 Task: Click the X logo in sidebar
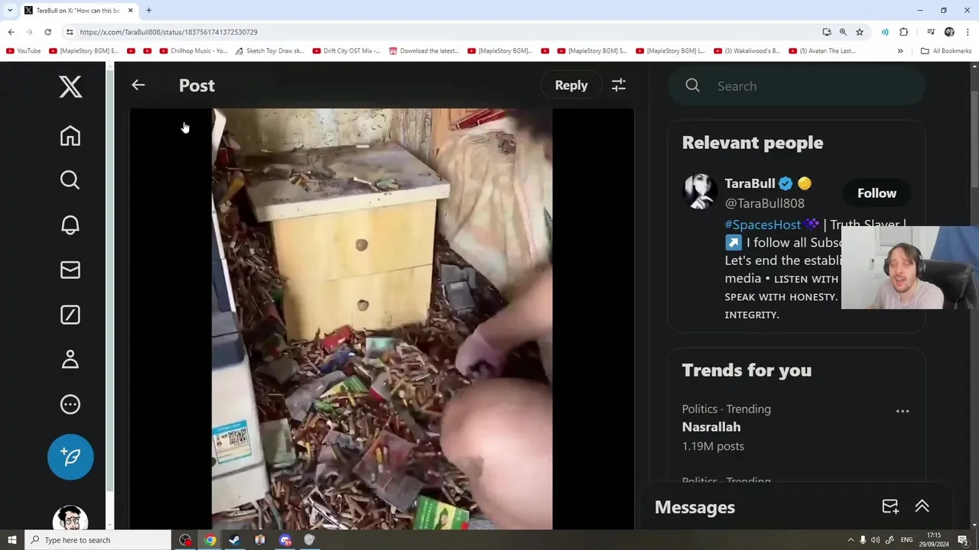(70, 87)
